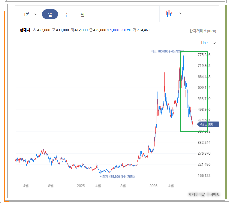The width and height of the screenshot is (229, 205).
Task: Zoom out with the minus icon
Action: pyautogui.click(x=198, y=14)
